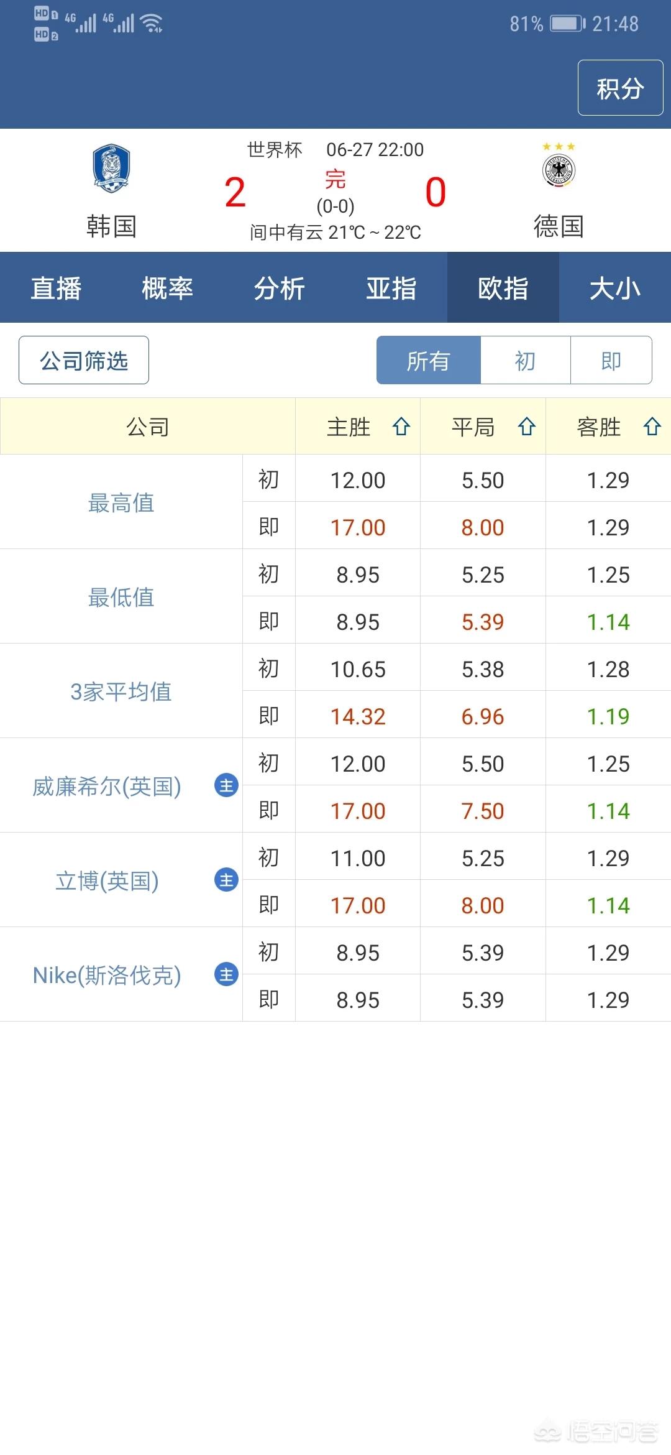
Task: Tap the 3家平均值 row label
Action: pyautogui.click(x=121, y=692)
